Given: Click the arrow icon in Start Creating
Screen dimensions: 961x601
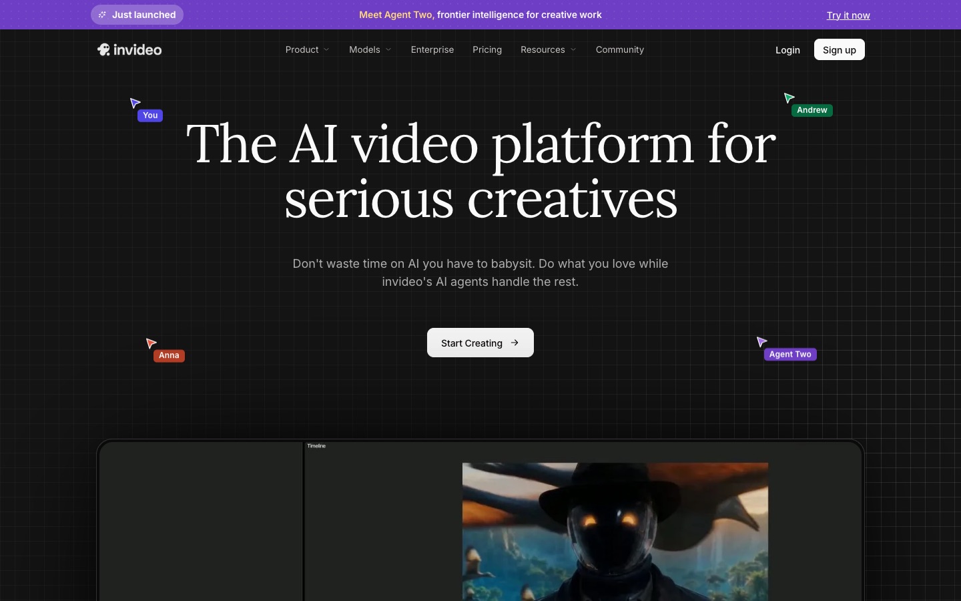Looking at the screenshot, I should 515,343.
